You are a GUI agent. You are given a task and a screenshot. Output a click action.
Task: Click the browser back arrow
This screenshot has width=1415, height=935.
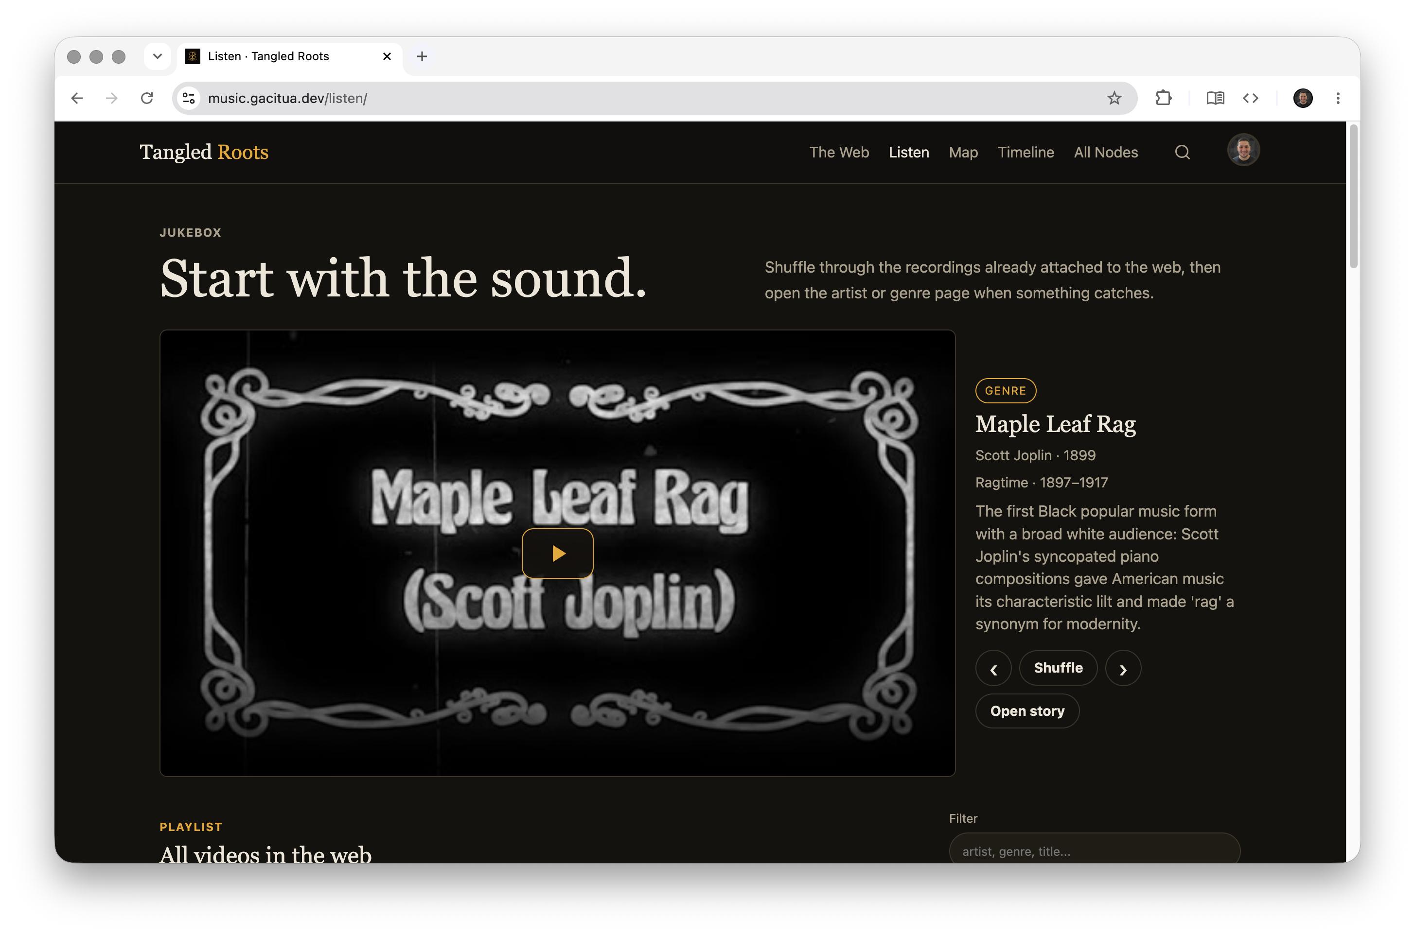click(x=77, y=98)
